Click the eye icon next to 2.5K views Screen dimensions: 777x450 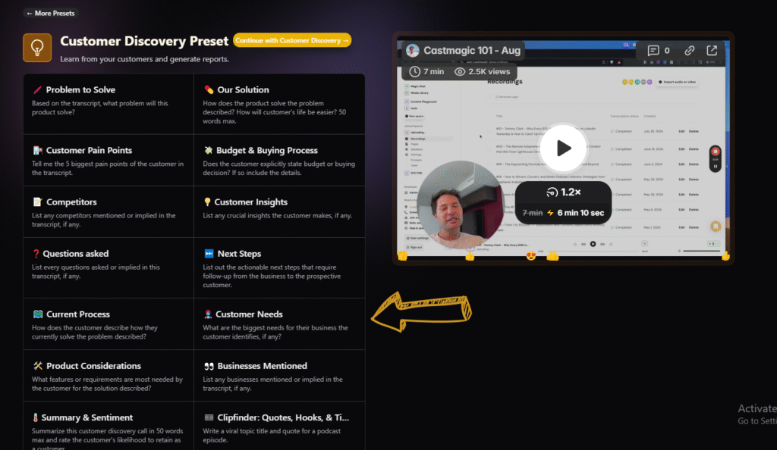click(458, 71)
